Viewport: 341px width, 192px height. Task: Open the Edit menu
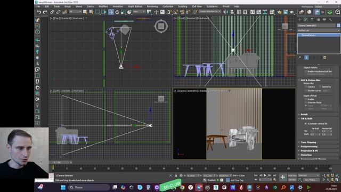tap(46, 6)
